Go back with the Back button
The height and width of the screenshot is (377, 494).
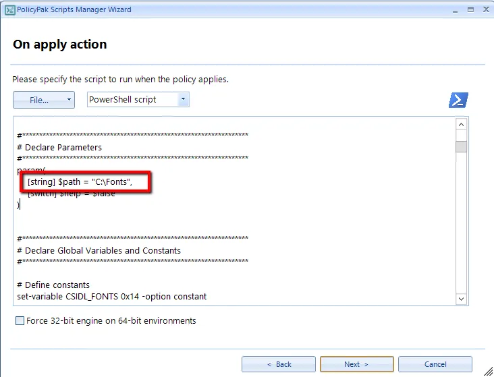coord(278,364)
